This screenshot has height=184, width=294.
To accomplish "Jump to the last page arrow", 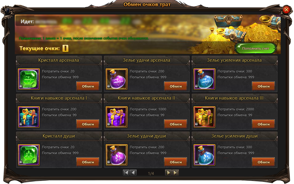I will [175, 173].
